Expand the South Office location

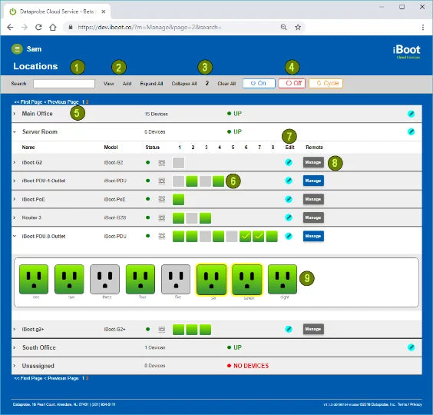coord(15,347)
